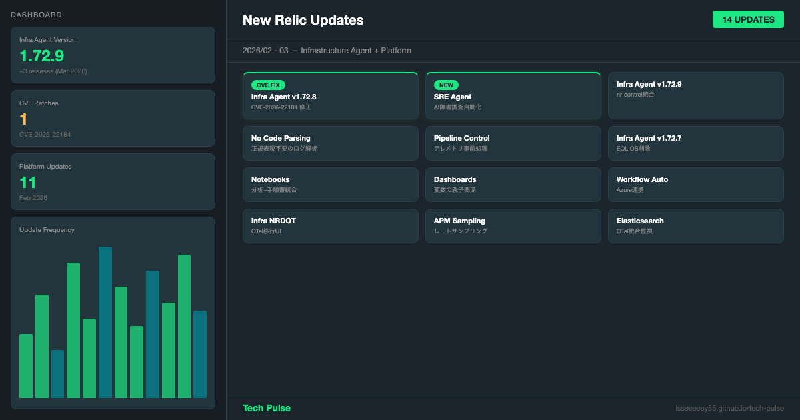Click the green CVE FIX badge
The height and width of the screenshot is (420, 800).
click(x=269, y=85)
